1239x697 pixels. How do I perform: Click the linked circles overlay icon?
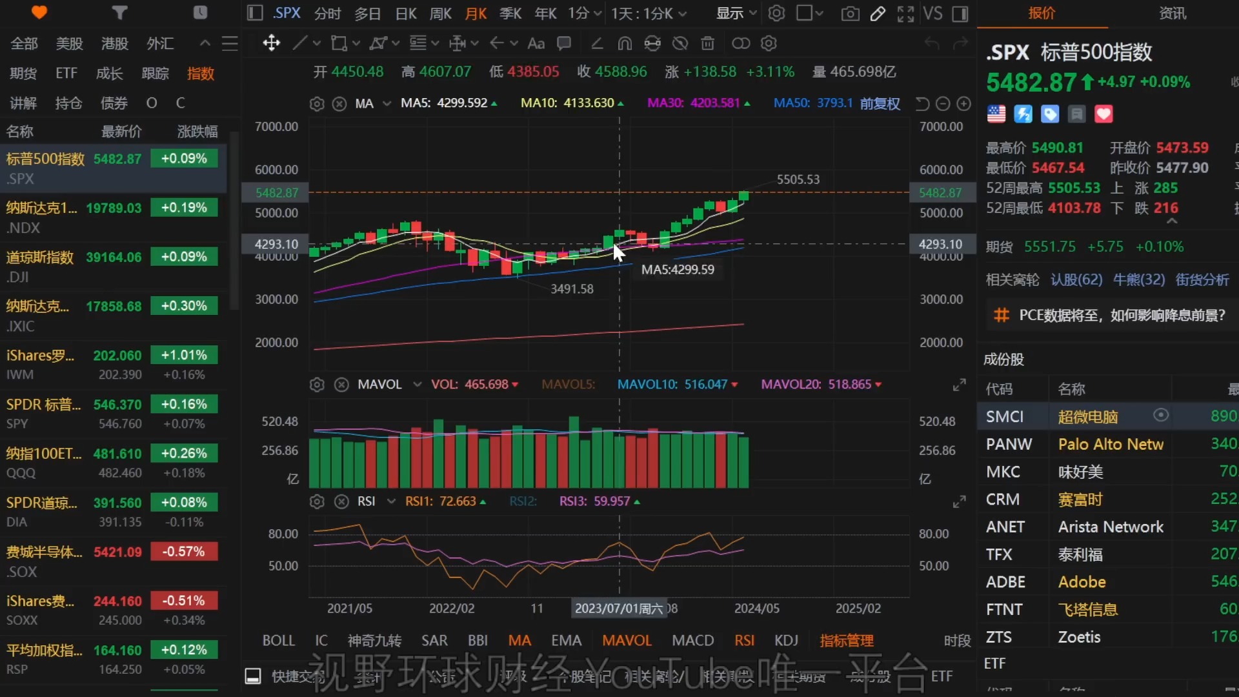click(x=741, y=43)
